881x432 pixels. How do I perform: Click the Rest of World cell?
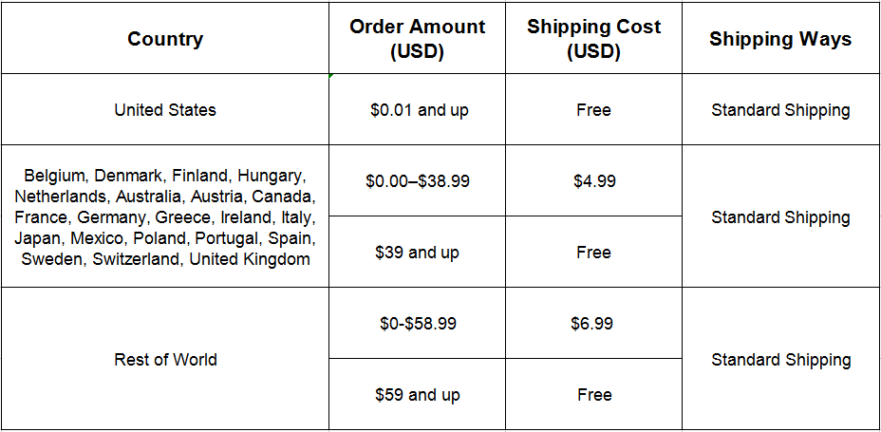pyautogui.click(x=165, y=360)
